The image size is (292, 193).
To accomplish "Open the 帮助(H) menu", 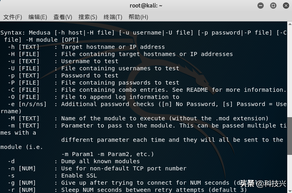I will click(x=138, y=17).
